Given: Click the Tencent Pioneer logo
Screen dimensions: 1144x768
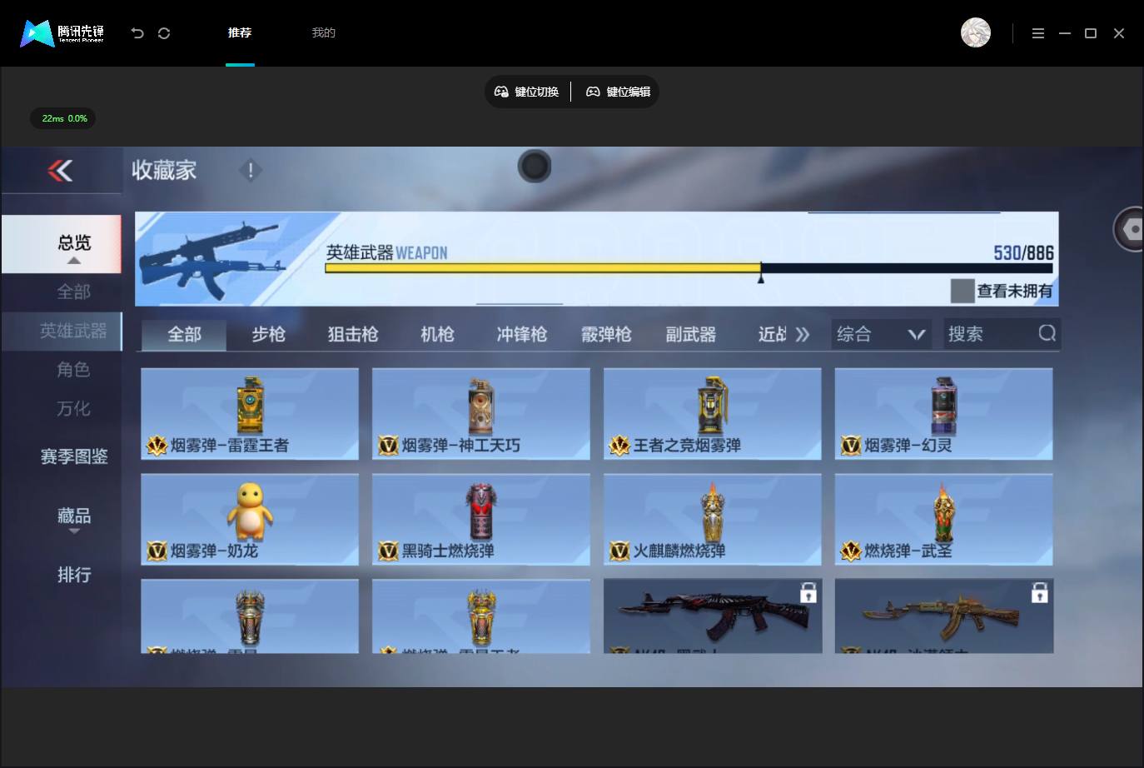Looking at the screenshot, I should (62, 33).
